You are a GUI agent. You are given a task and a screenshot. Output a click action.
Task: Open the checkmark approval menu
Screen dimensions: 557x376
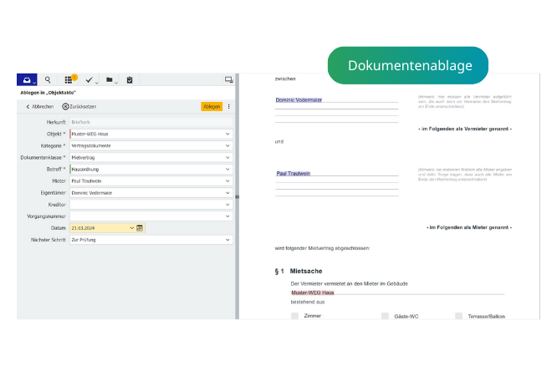pyautogui.click(x=91, y=80)
